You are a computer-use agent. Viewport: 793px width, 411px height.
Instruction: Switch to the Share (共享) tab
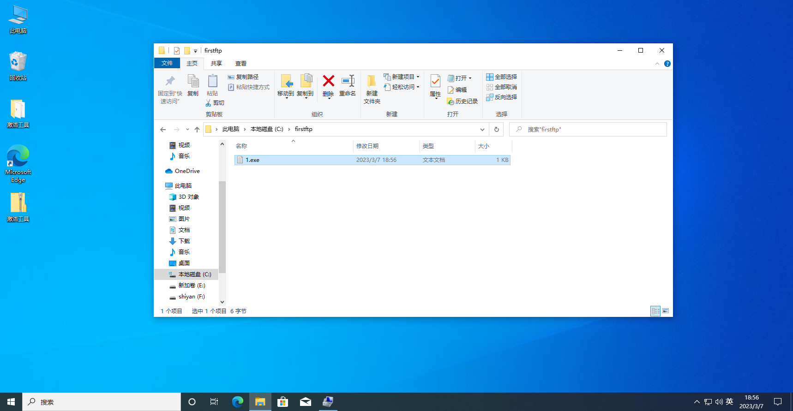point(216,64)
